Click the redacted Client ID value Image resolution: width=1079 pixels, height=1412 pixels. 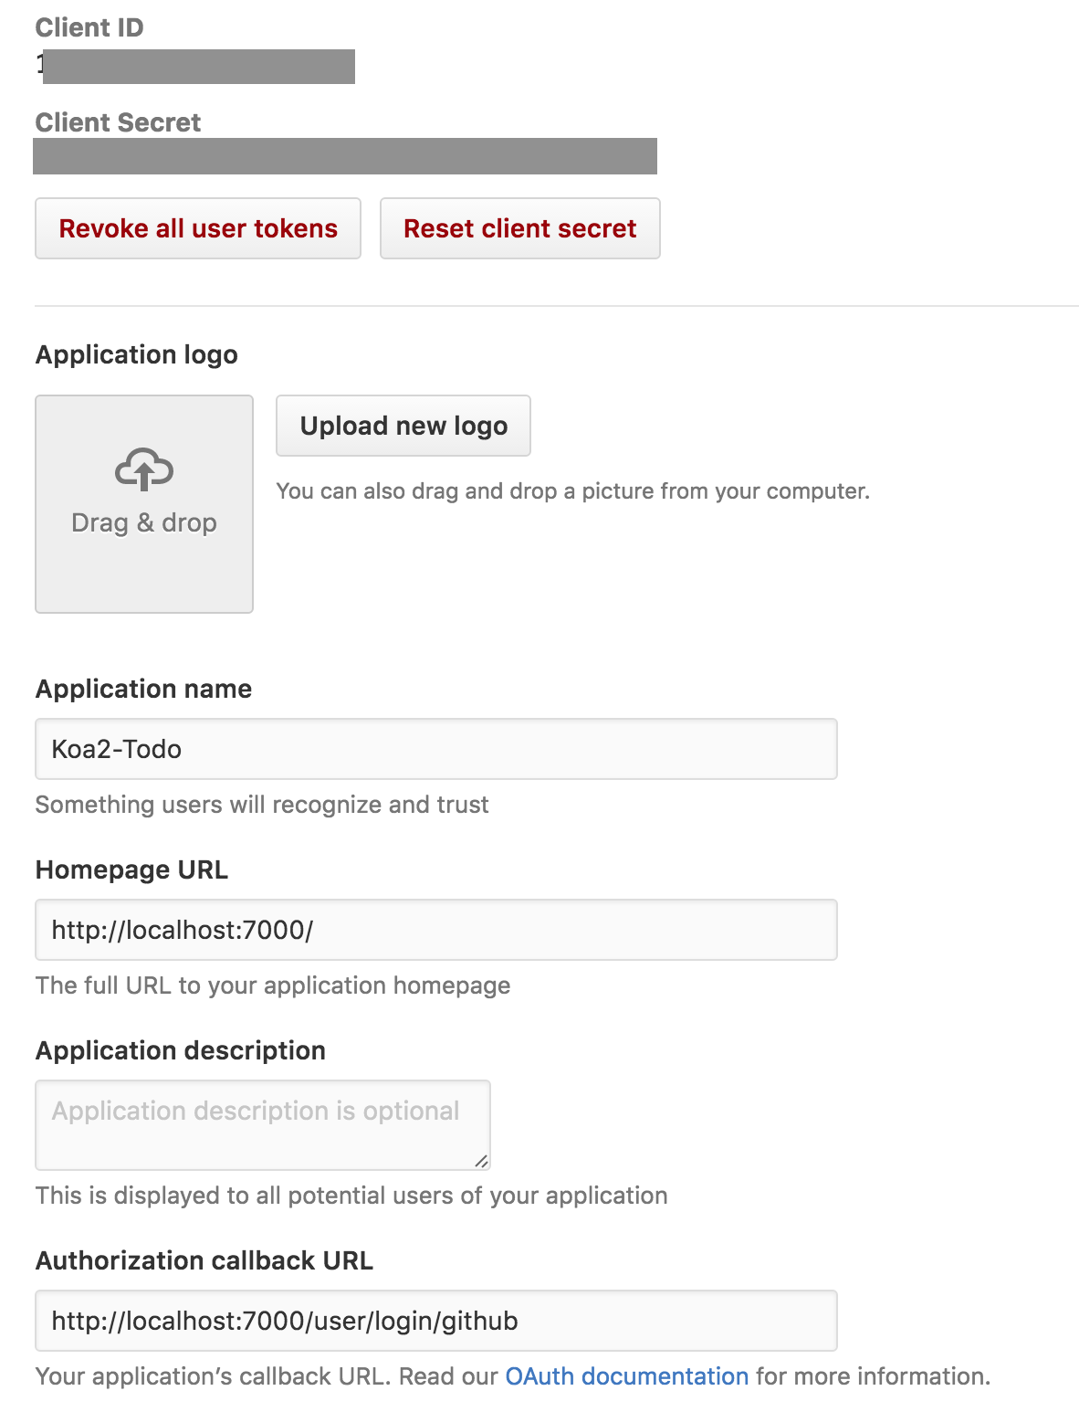(x=195, y=67)
